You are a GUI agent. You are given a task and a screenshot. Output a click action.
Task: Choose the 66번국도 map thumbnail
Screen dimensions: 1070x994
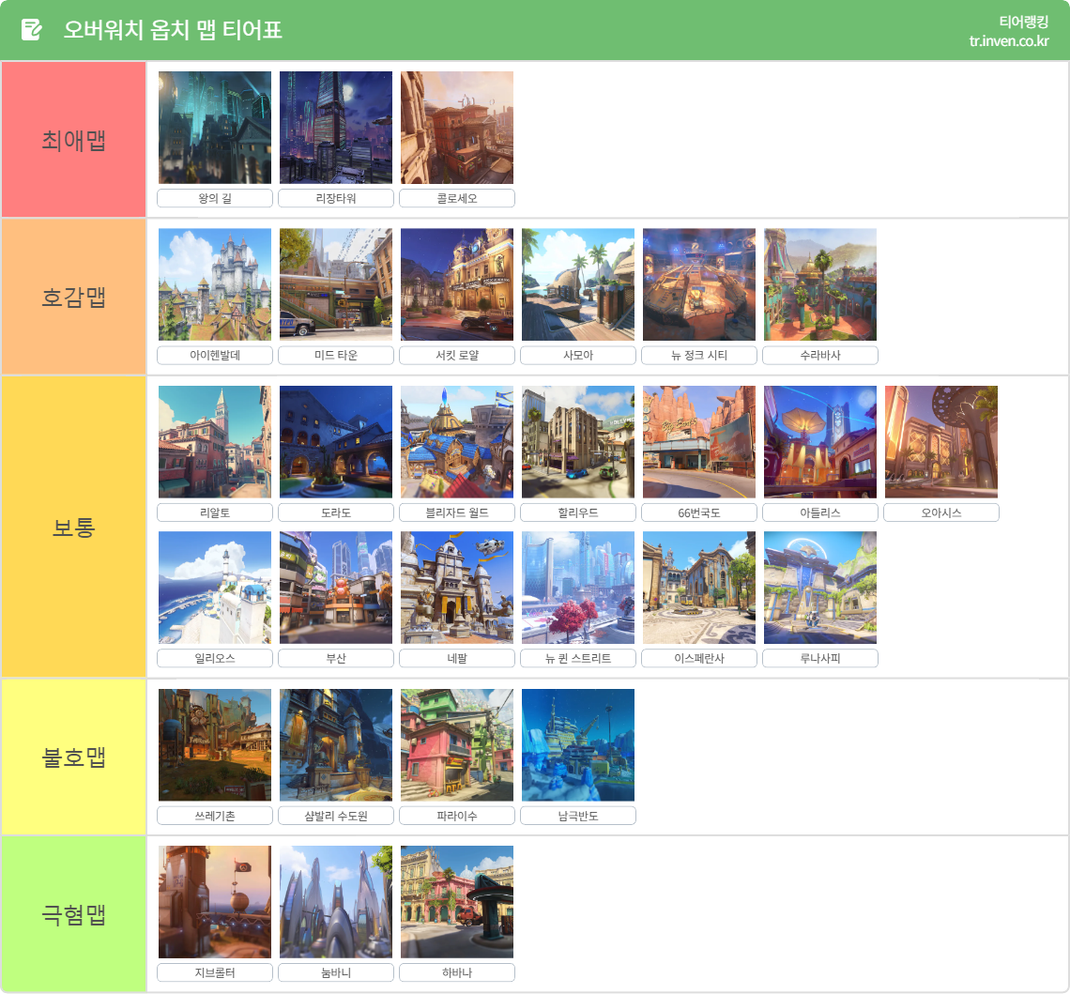(699, 442)
